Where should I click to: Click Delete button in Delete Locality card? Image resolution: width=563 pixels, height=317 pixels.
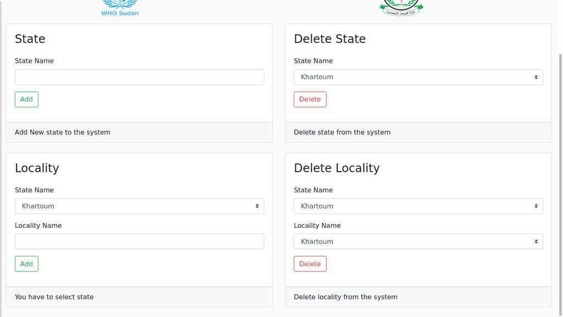pyautogui.click(x=310, y=264)
